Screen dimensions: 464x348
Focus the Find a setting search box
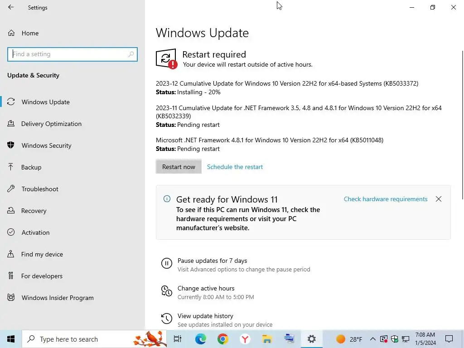72,54
